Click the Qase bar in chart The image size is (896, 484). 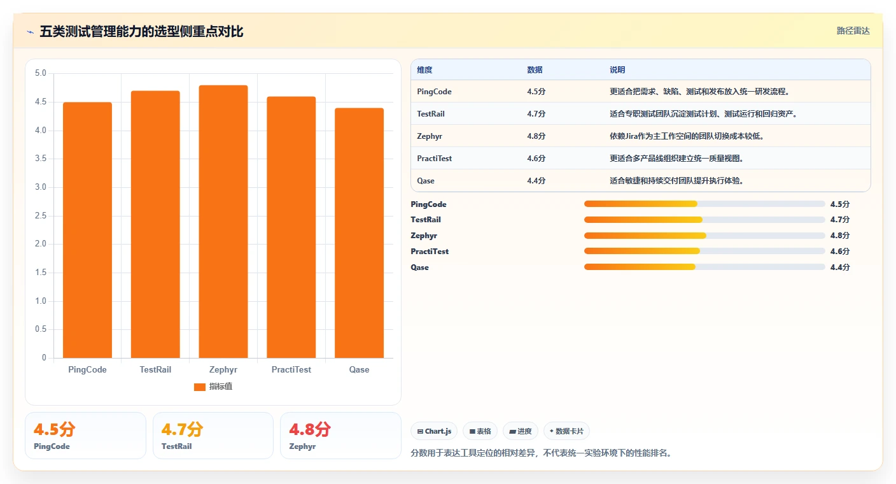pos(359,233)
